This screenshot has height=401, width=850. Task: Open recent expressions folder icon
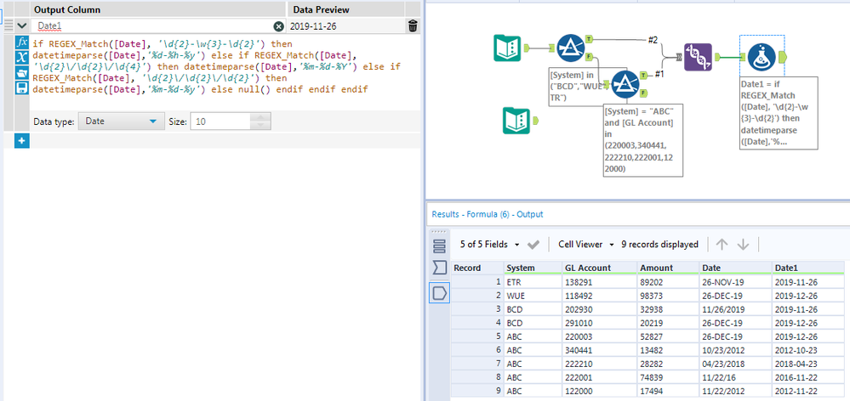click(22, 72)
